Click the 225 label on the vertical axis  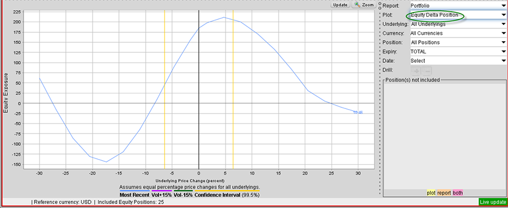(x=17, y=12)
